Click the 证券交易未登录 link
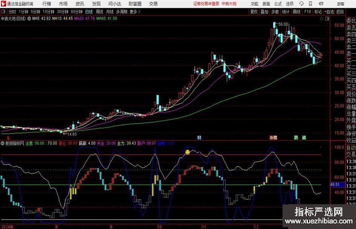The image size is (356, 229). [x=206, y=4]
